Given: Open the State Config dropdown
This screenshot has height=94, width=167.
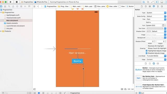Looking at the screenshot, I should (156, 16).
